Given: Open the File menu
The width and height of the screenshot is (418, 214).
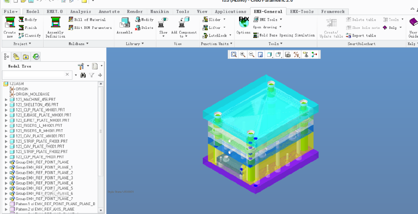Looking at the screenshot, I should point(11,11).
